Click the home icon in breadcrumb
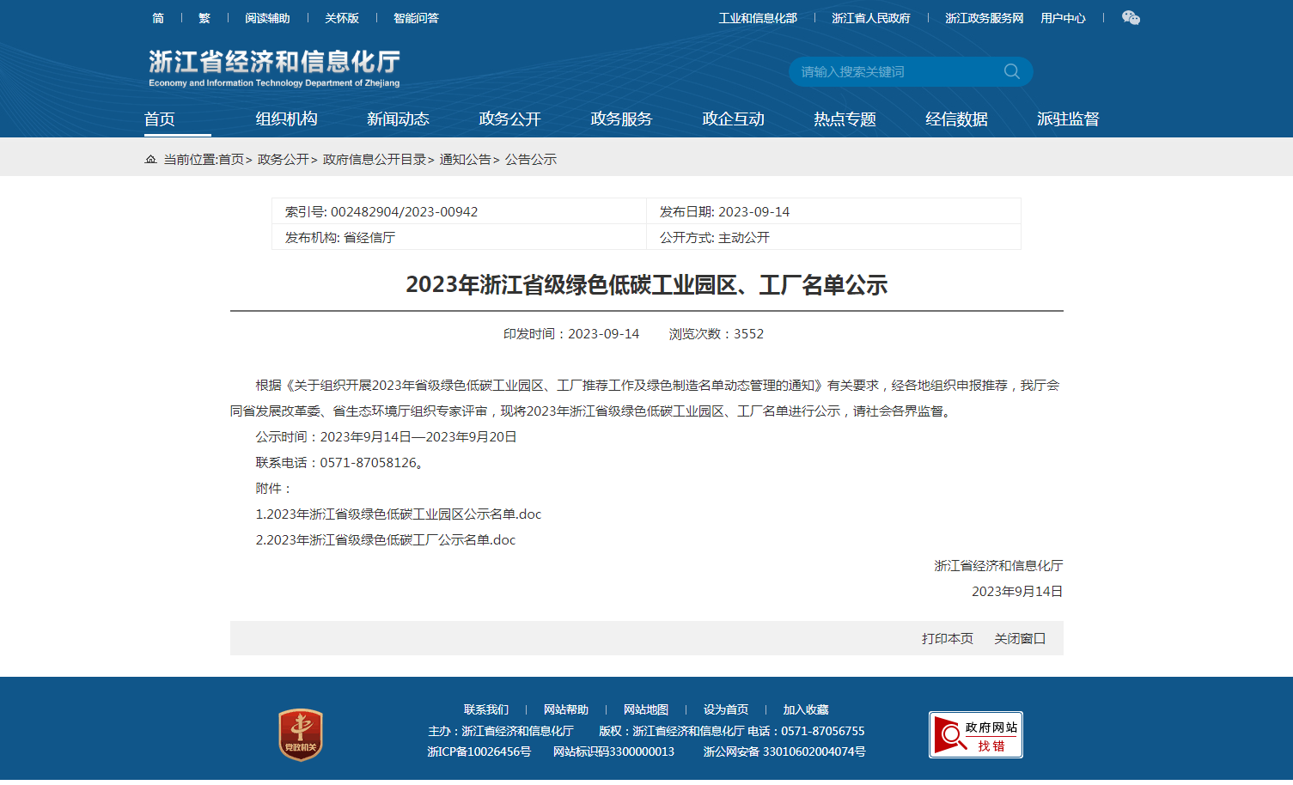1293x785 pixels. [151, 160]
